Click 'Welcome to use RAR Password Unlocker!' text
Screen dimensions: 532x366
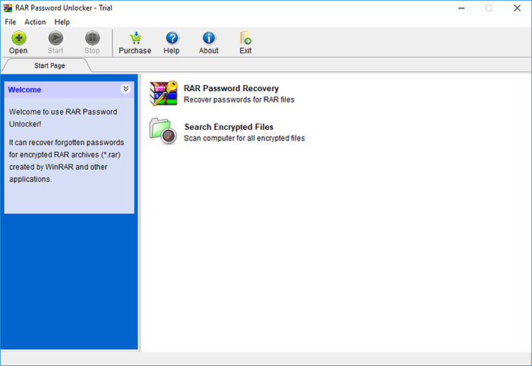(63, 118)
